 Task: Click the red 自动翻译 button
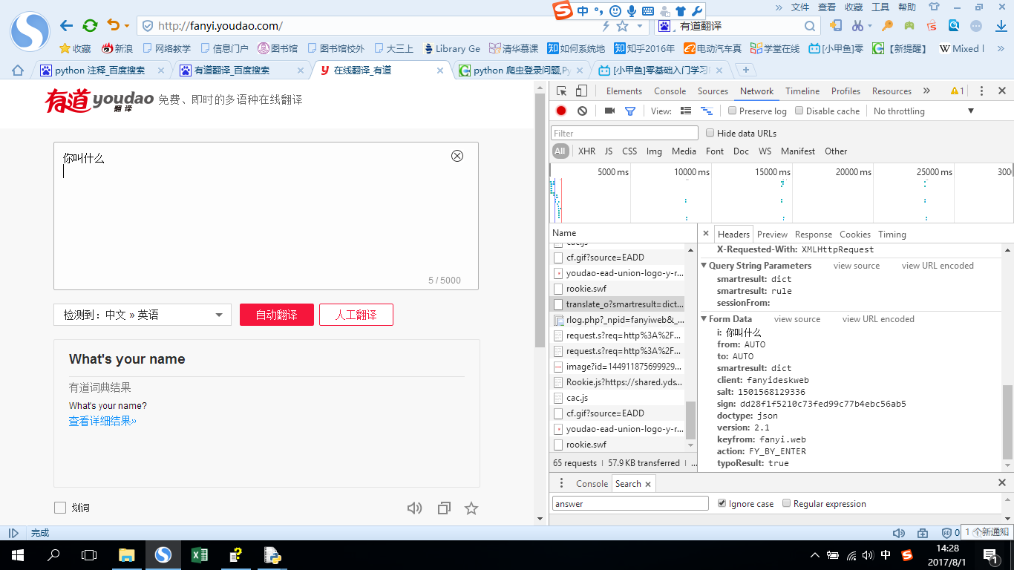point(277,315)
